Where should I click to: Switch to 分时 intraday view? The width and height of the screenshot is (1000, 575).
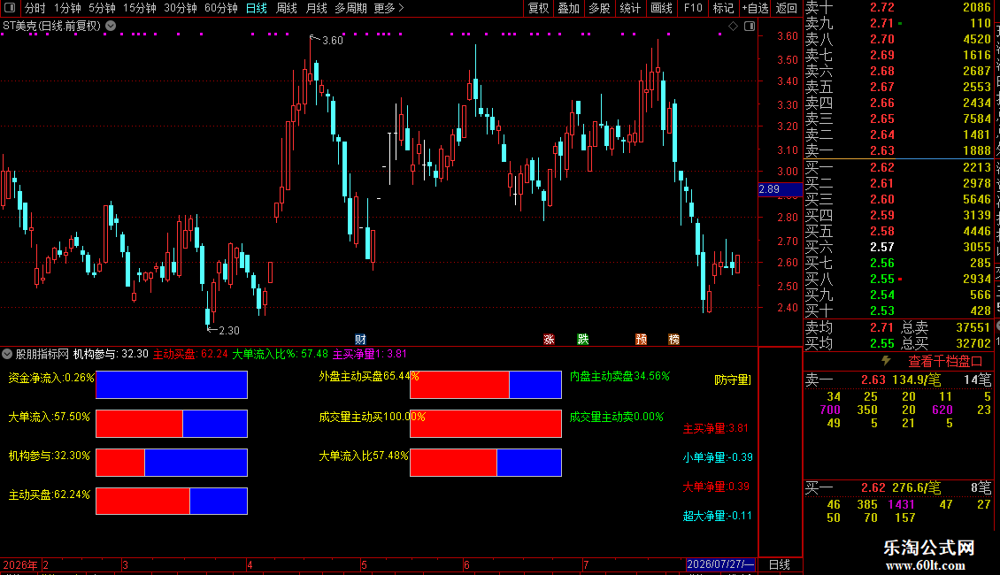(35, 8)
